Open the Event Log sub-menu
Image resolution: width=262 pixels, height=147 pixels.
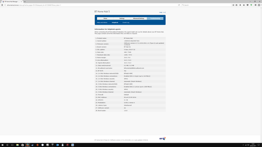126,22
